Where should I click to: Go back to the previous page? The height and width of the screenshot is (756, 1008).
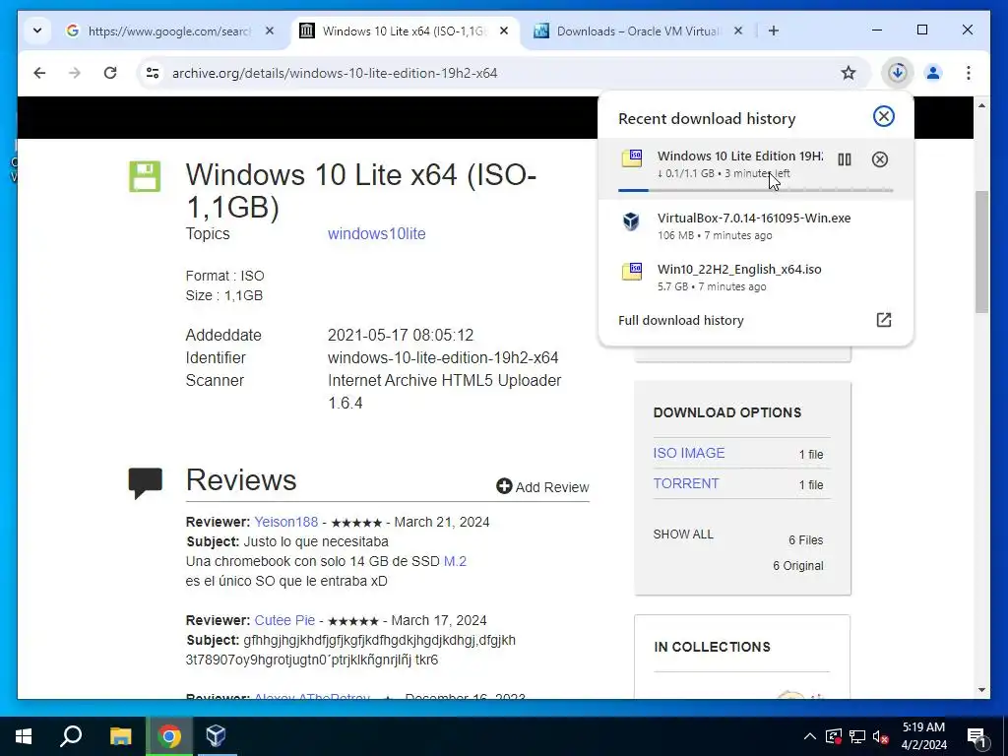tap(39, 73)
